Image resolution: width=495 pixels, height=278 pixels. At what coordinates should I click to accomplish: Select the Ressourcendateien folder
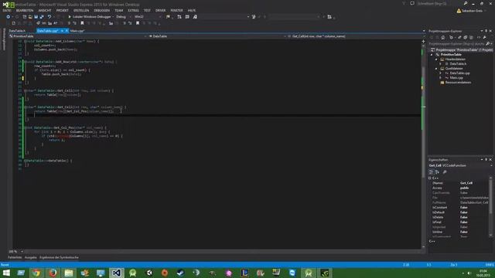tap(458, 83)
